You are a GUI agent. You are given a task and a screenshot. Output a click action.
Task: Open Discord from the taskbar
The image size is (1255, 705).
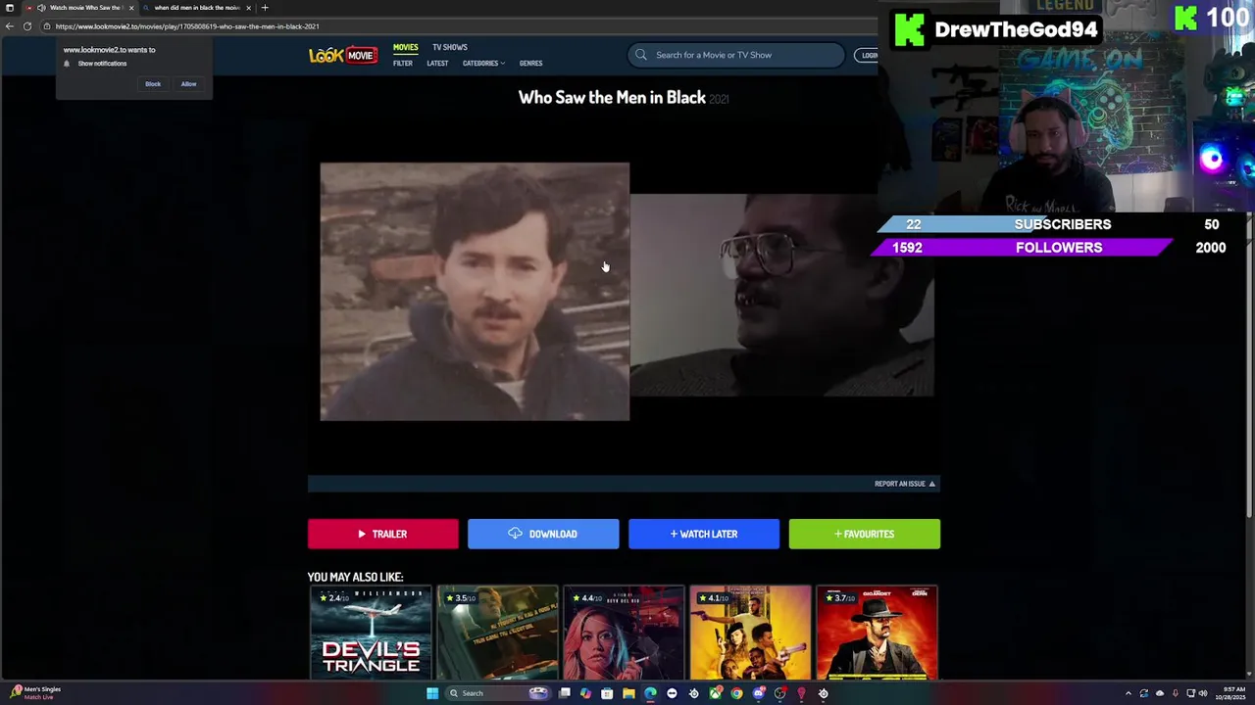pyautogui.click(x=758, y=693)
